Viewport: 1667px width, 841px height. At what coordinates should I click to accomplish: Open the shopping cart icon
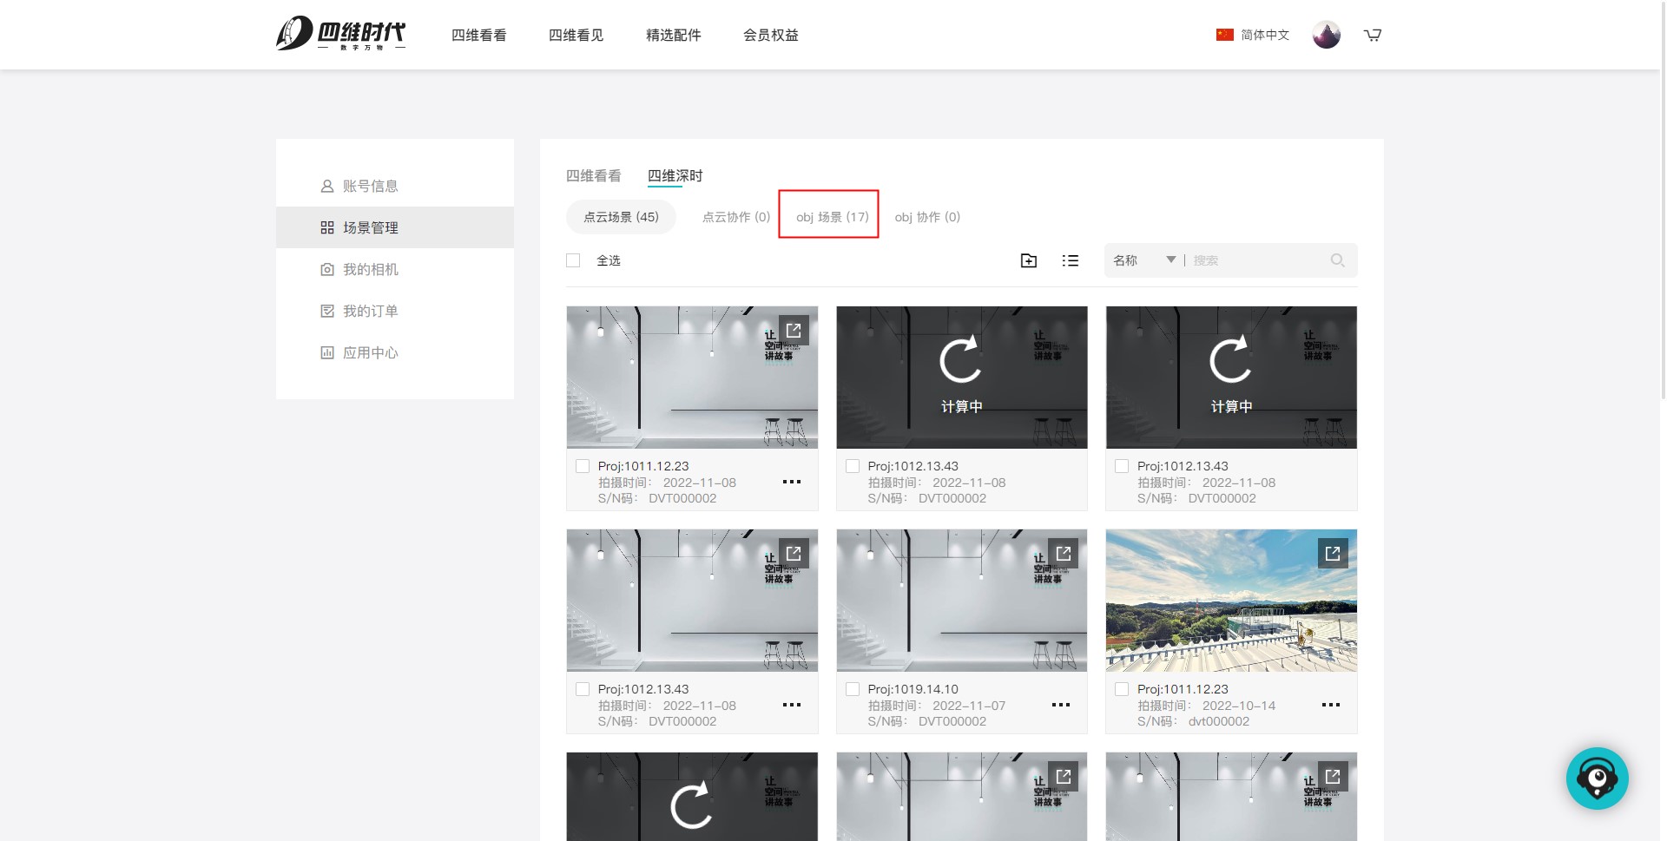point(1372,35)
